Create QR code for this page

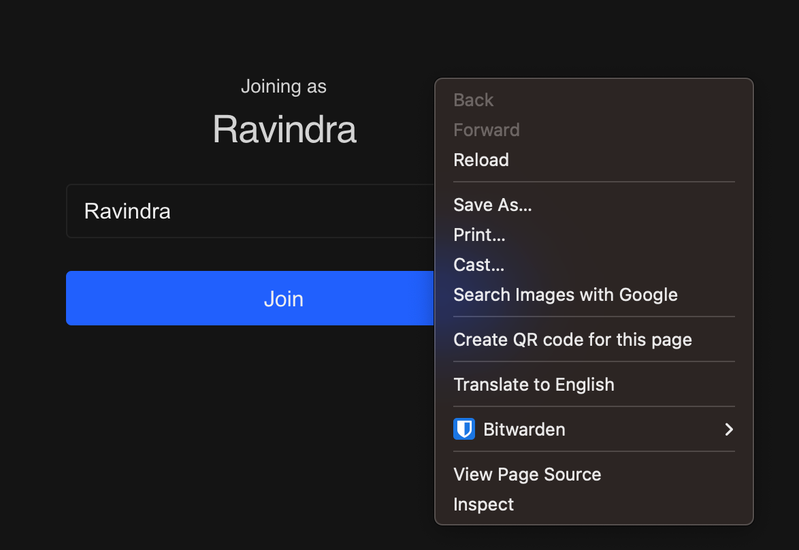(x=572, y=340)
